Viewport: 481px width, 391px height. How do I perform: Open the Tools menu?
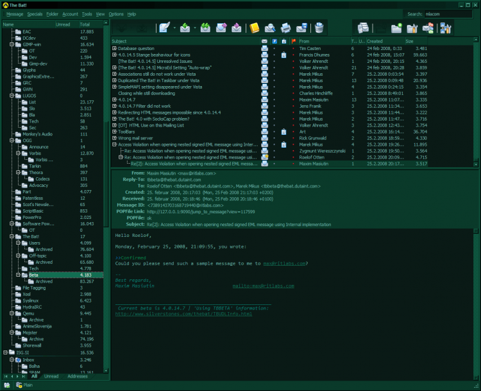point(87,14)
